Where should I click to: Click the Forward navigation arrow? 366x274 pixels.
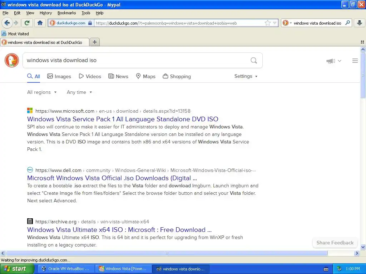(16, 23)
